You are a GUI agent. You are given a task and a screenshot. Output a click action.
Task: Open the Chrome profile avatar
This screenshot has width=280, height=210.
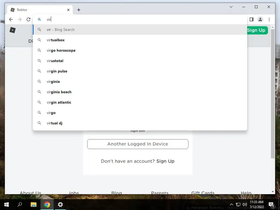(260, 19)
